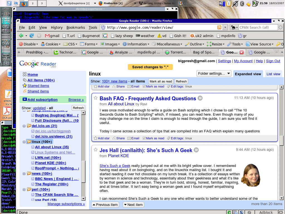Click the Starred items link
The width and height of the screenshot is (285, 214).
(38, 86)
